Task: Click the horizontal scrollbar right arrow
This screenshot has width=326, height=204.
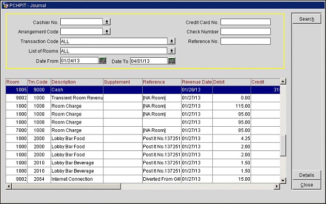Action: pyautogui.click(x=277, y=186)
